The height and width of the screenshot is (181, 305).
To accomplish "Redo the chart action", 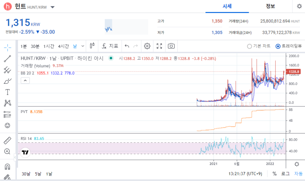I will [x=136, y=46].
